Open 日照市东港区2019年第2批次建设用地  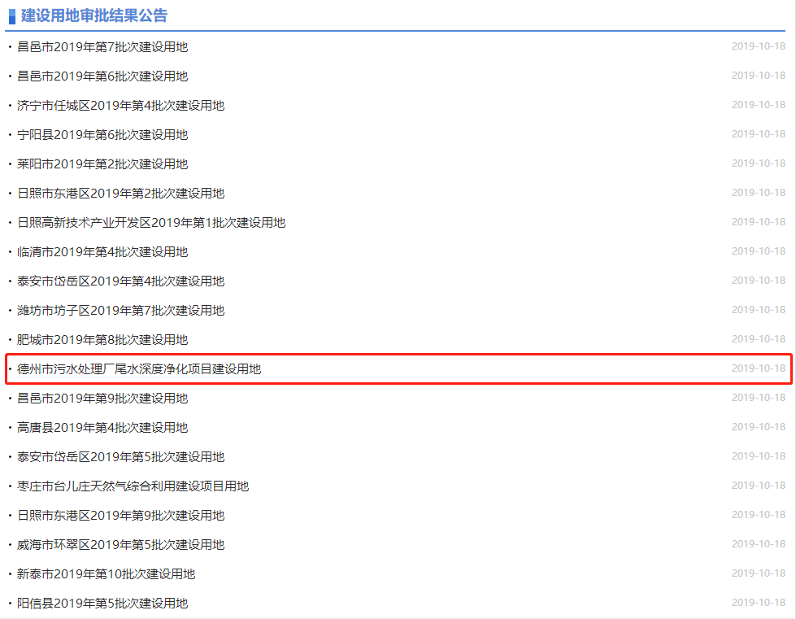121,193
